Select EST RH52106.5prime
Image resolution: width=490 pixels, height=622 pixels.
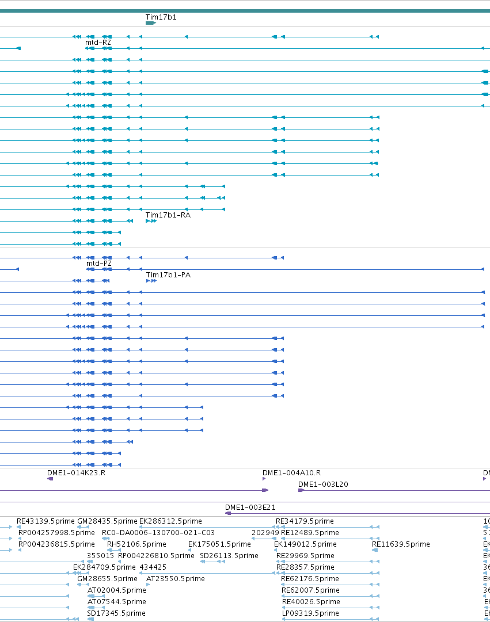[x=136, y=544]
